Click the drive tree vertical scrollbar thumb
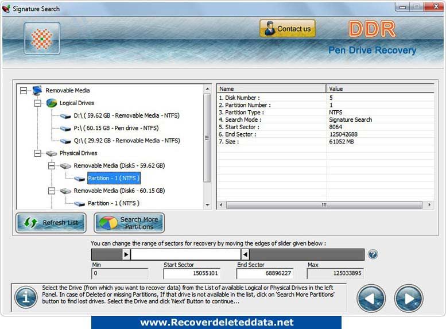 tap(208, 138)
